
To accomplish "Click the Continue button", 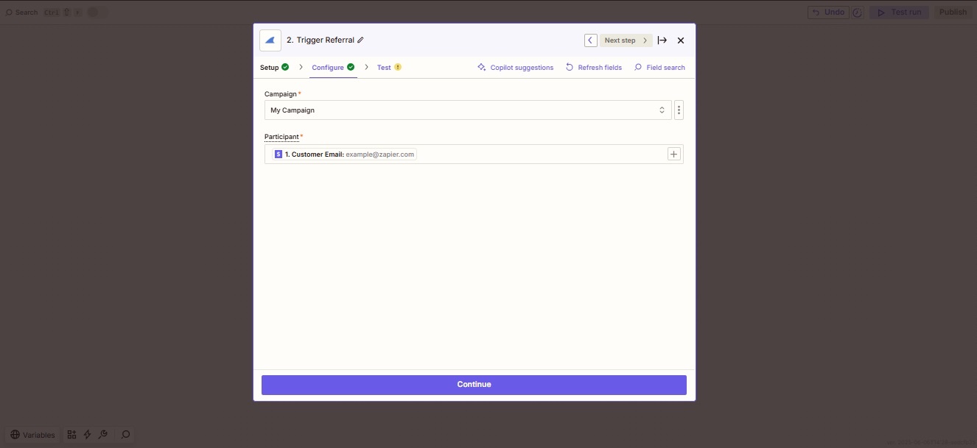I will tap(474, 385).
